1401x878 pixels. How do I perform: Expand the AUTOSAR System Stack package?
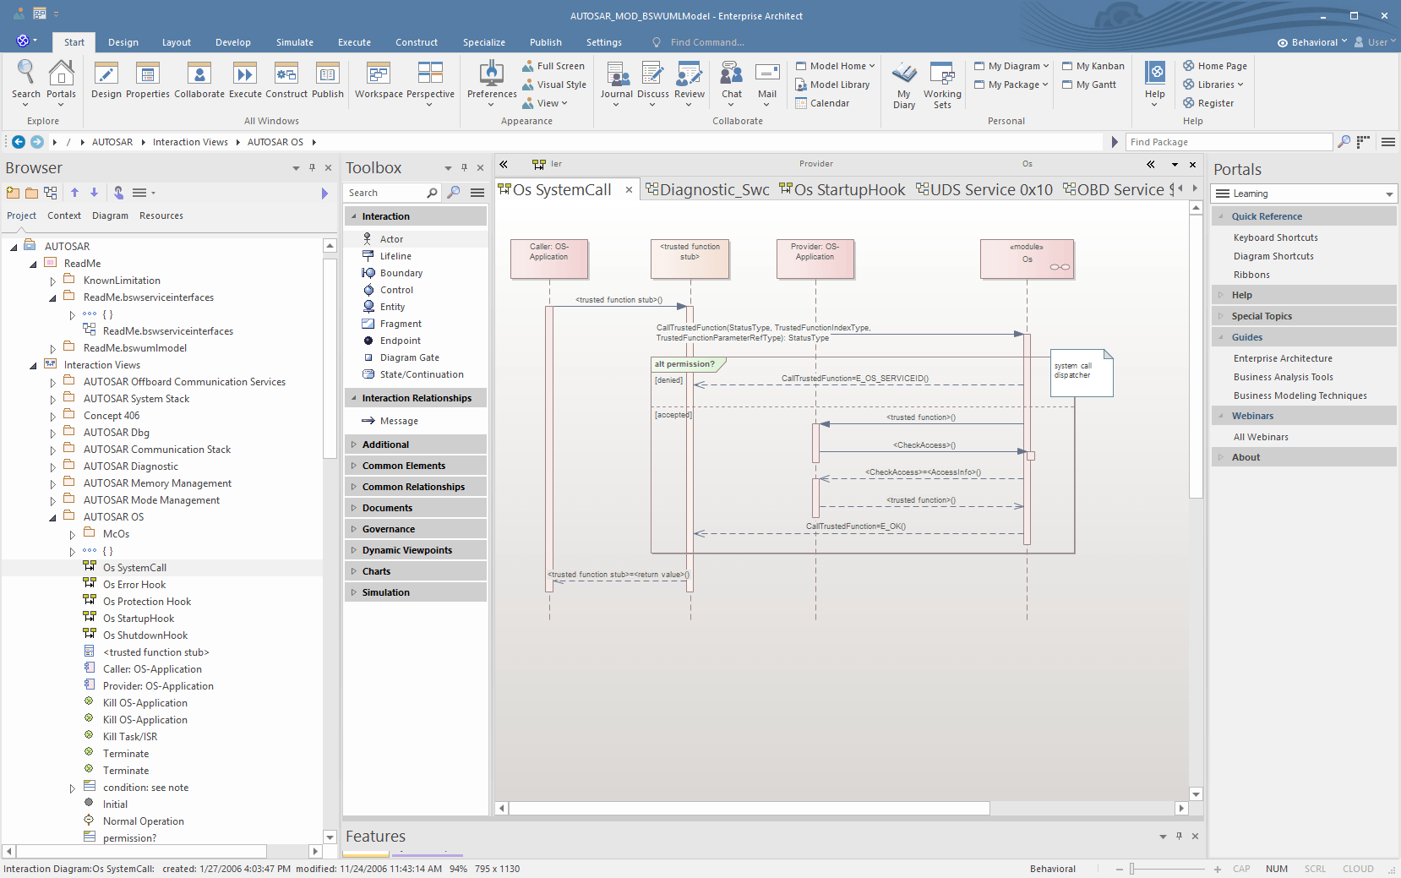(x=52, y=399)
